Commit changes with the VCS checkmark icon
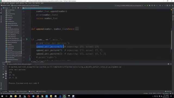The width and height of the screenshot is (174, 98). (165, 5)
